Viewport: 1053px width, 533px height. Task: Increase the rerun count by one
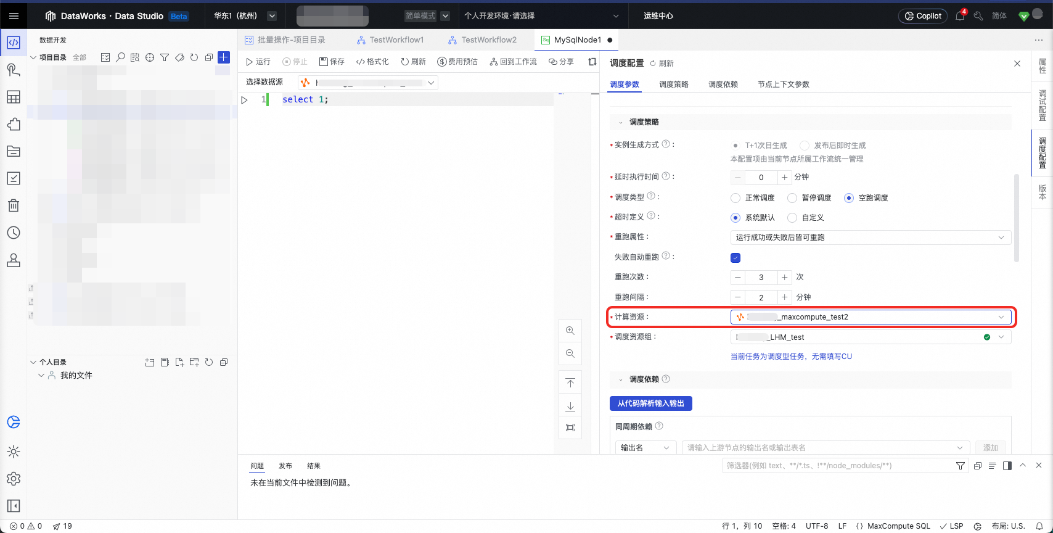pyautogui.click(x=784, y=278)
